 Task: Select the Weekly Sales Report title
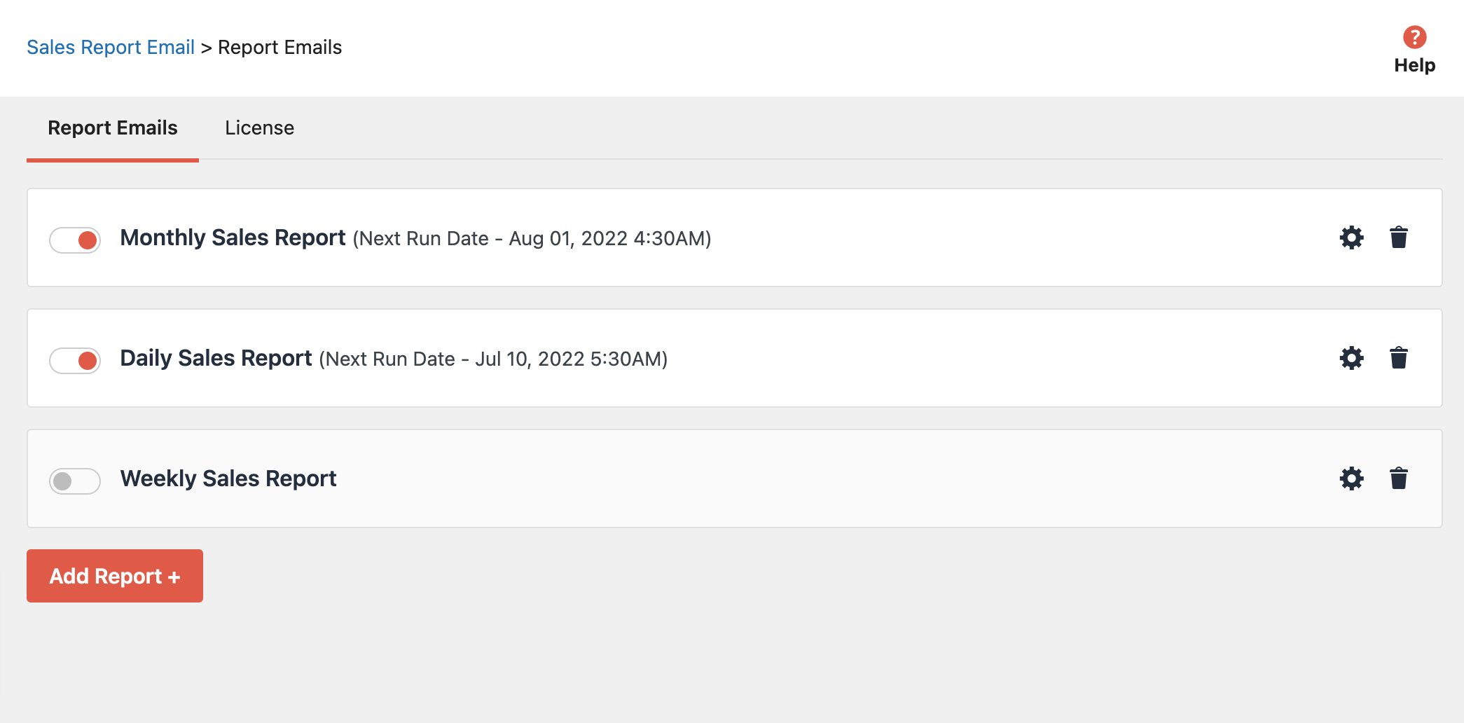point(228,478)
